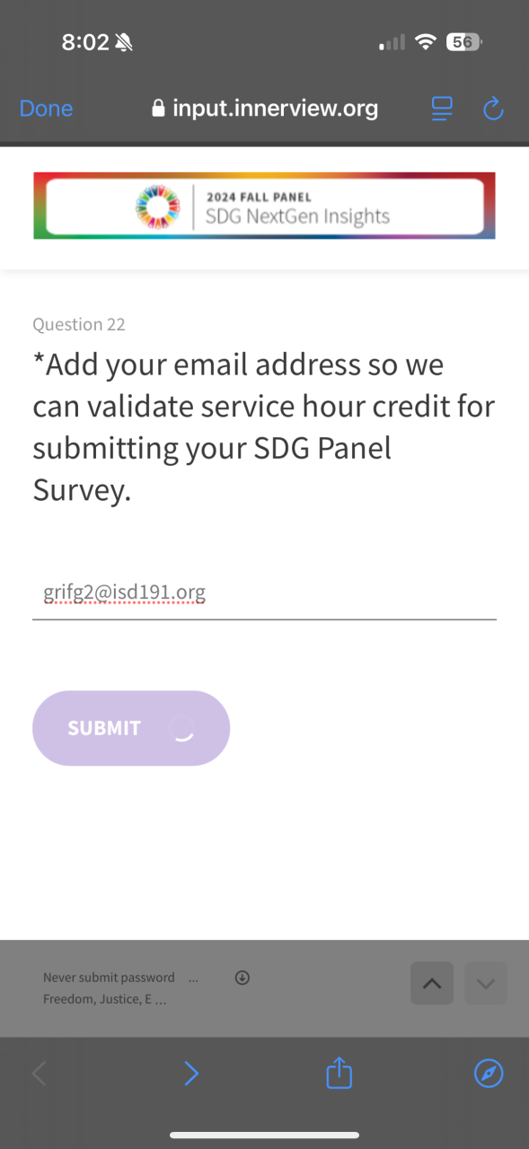
Task: Tap Done to close the browser
Action: tap(46, 109)
